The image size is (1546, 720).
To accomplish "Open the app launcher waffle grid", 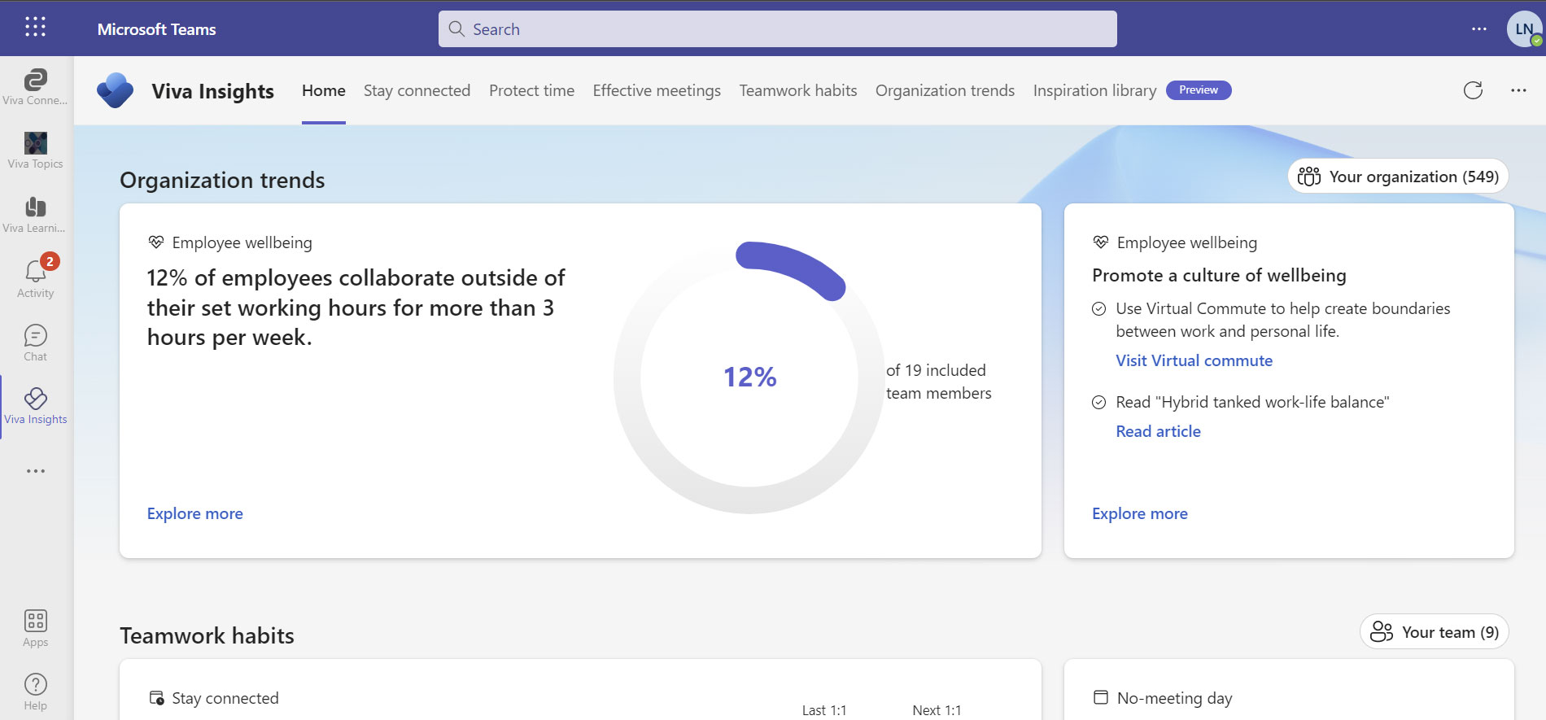I will pyautogui.click(x=35, y=28).
